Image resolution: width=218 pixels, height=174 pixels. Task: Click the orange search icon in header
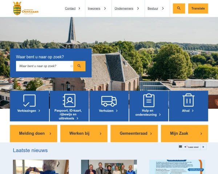point(179,8)
